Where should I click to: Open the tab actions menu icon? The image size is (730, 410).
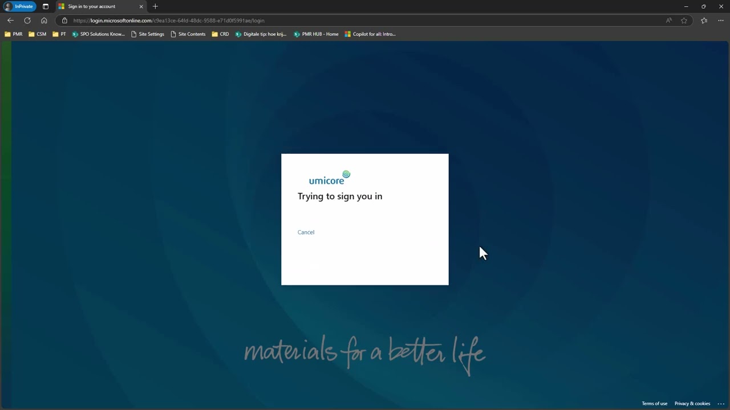pyautogui.click(x=46, y=6)
